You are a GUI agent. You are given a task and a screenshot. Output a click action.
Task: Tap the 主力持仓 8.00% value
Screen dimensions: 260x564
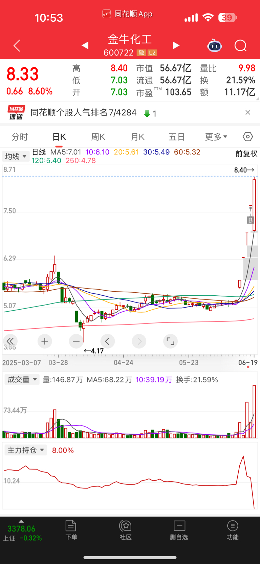63,450
